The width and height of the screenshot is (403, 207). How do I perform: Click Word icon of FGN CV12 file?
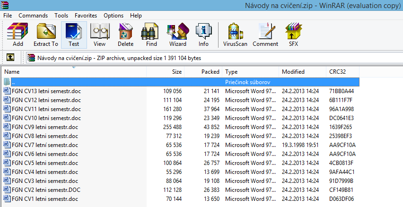[7, 100]
